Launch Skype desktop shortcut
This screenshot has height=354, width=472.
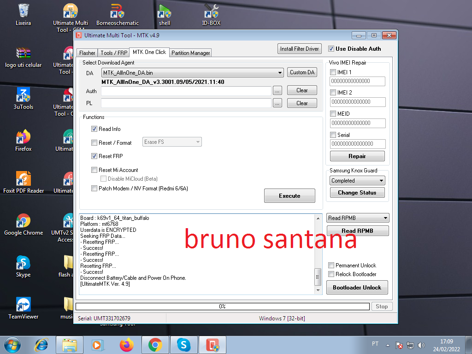point(23,266)
